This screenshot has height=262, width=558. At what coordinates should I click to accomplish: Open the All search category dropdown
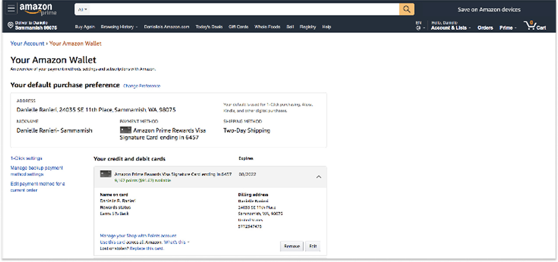click(x=82, y=9)
